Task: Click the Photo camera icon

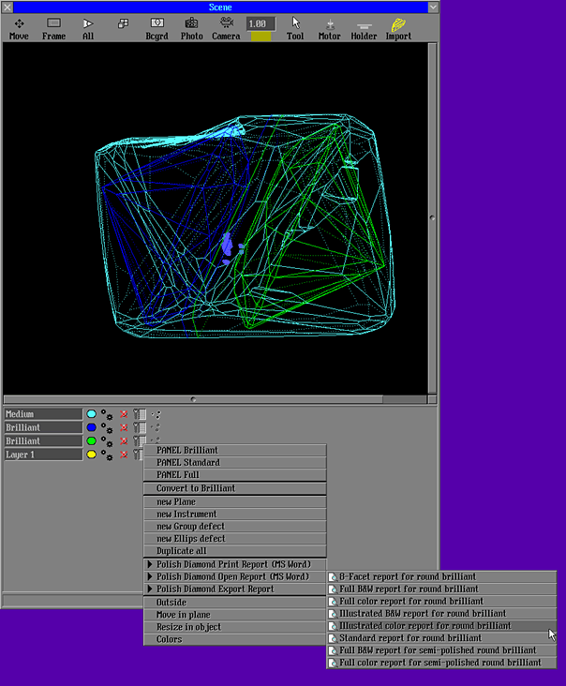Action: click(x=192, y=28)
